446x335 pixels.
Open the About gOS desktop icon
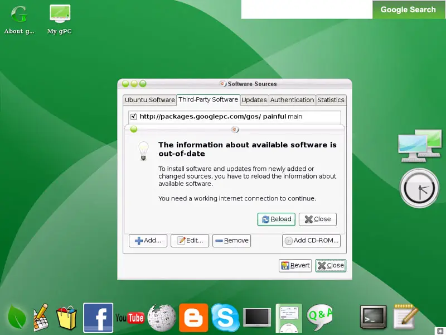pyautogui.click(x=19, y=20)
